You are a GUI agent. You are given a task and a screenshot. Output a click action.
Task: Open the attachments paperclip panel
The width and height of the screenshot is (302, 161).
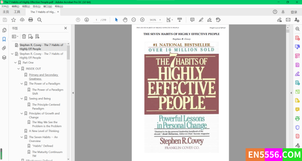coord(4,48)
